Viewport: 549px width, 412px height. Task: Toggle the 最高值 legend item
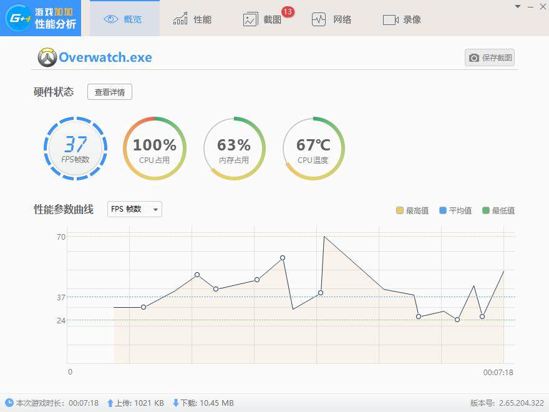coord(412,210)
